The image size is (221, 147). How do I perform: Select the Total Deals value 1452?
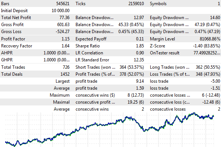click(x=65, y=74)
